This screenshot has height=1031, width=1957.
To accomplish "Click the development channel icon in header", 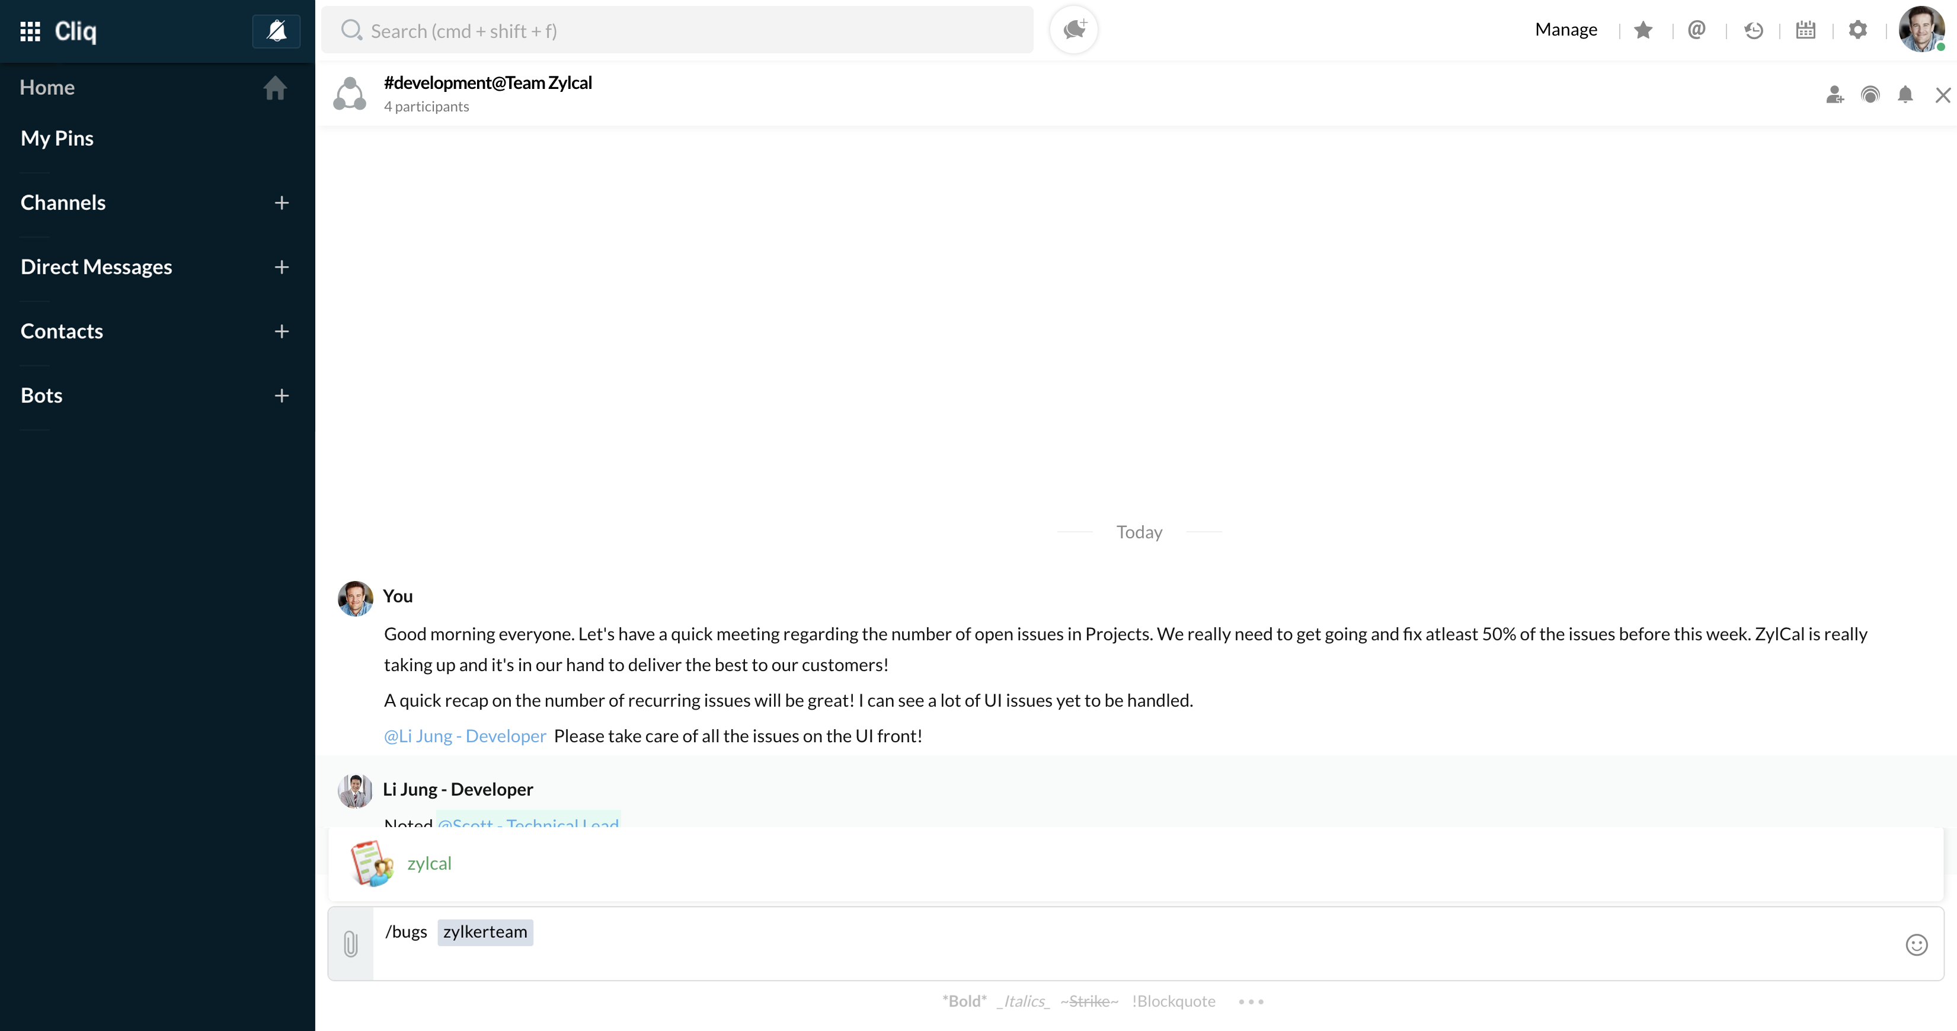I will pos(350,94).
